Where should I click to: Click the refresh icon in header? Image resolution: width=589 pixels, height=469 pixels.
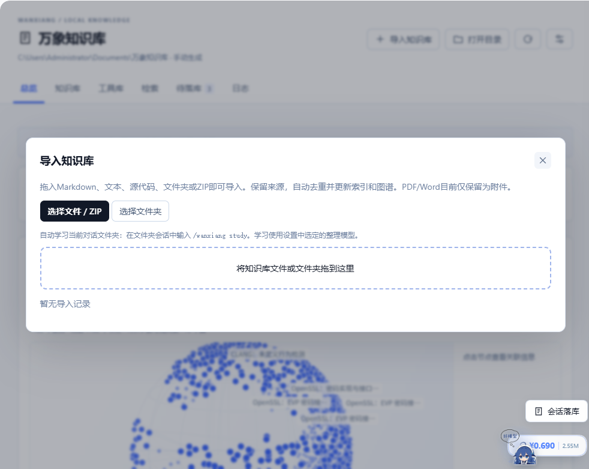pos(528,39)
